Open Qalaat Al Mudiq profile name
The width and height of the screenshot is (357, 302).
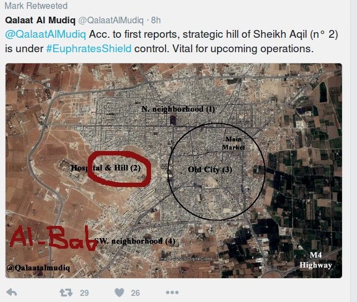coord(40,20)
